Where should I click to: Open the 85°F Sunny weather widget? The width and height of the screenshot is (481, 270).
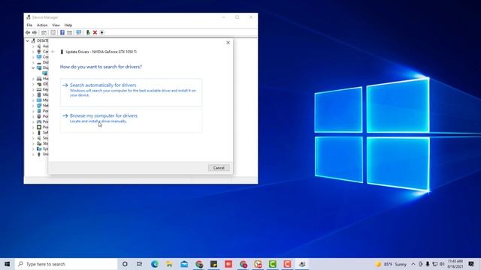click(x=392, y=264)
